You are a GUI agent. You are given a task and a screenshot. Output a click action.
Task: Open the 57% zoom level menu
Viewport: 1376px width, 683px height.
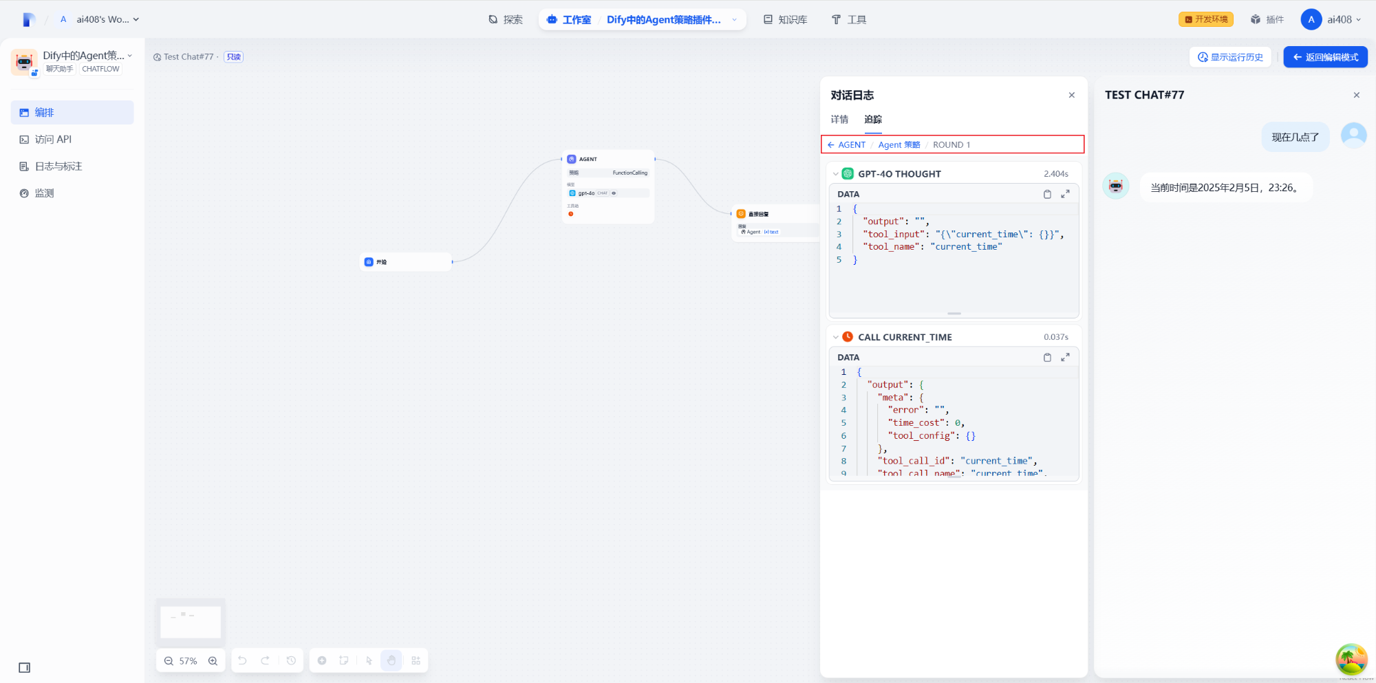[189, 661]
